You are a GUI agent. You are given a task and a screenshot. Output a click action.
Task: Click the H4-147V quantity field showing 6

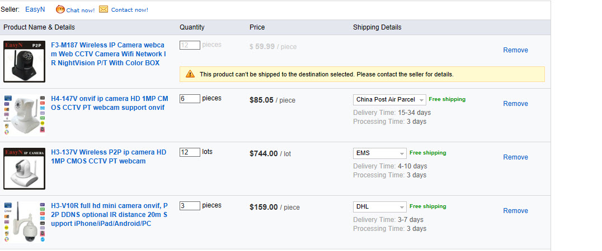pyautogui.click(x=190, y=99)
